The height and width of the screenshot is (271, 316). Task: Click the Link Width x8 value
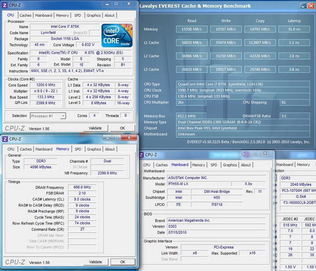pyautogui.click(x=195, y=253)
